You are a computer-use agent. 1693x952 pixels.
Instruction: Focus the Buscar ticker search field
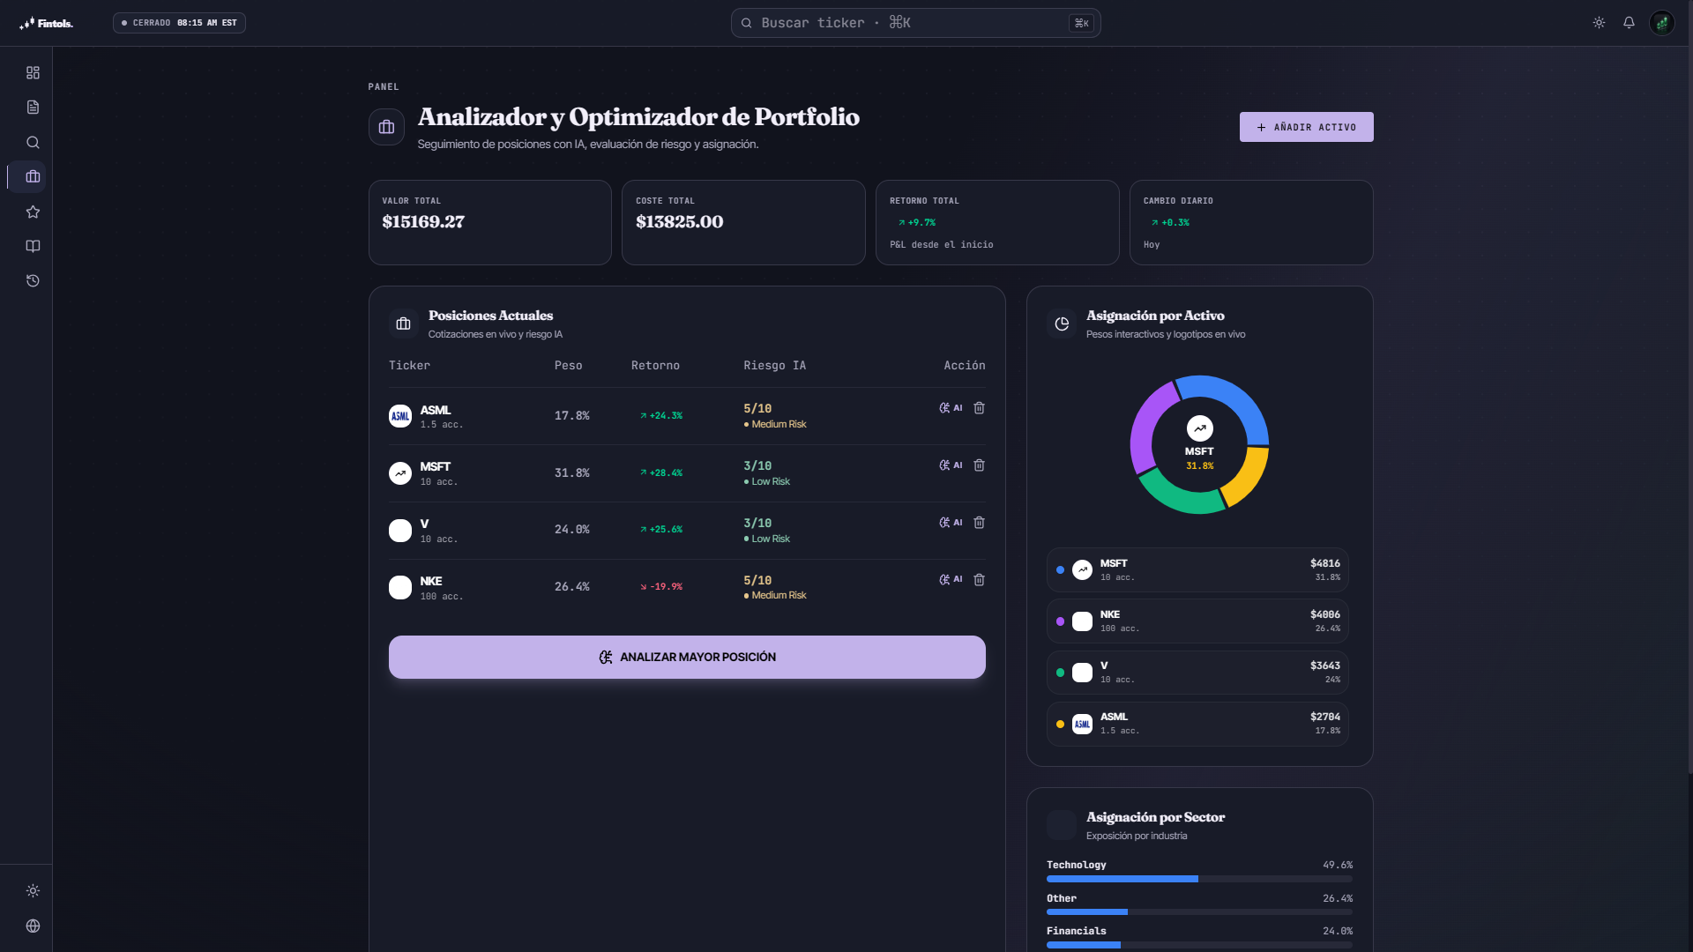[x=915, y=23]
